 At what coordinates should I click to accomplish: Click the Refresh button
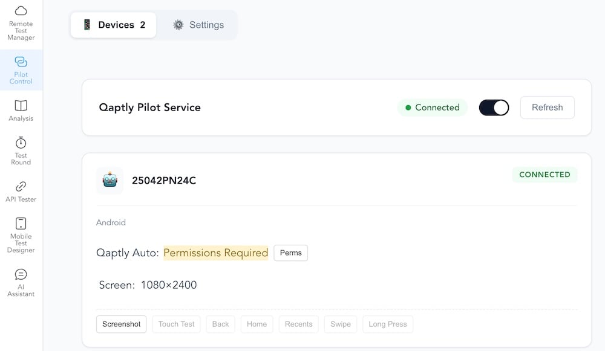pyautogui.click(x=547, y=108)
